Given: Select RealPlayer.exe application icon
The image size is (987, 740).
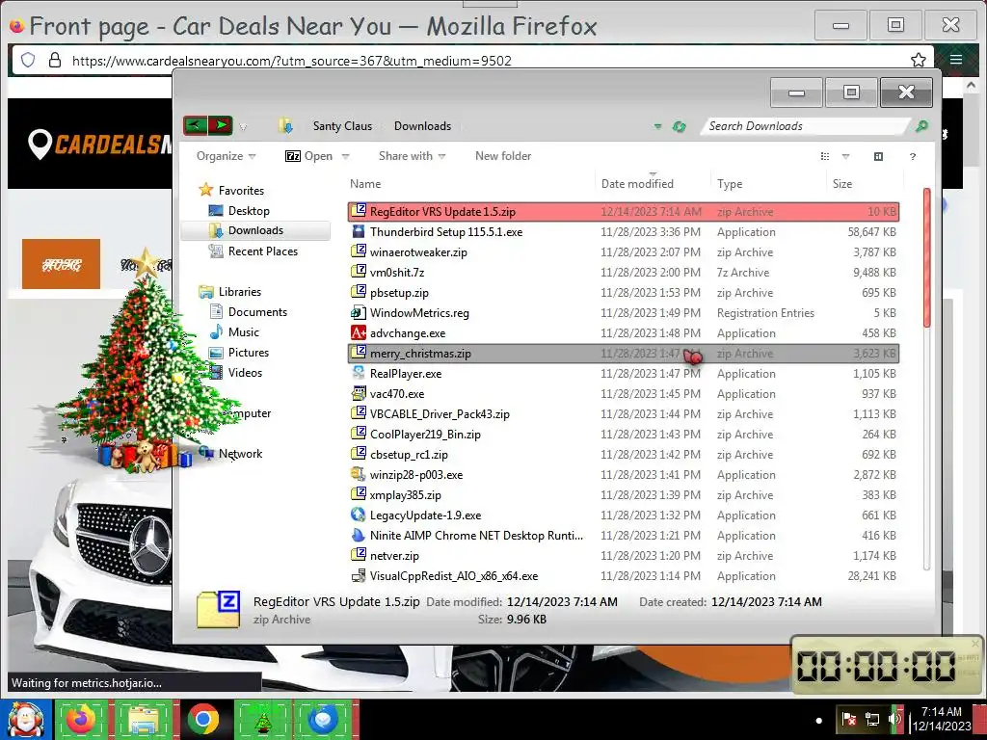Looking at the screenshot, I should tap(359, 373).
